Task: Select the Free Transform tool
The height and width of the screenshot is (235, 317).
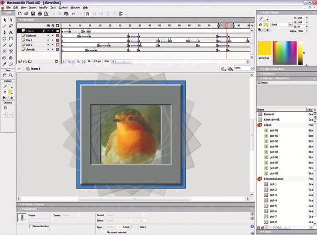Action: click(5, 52)
